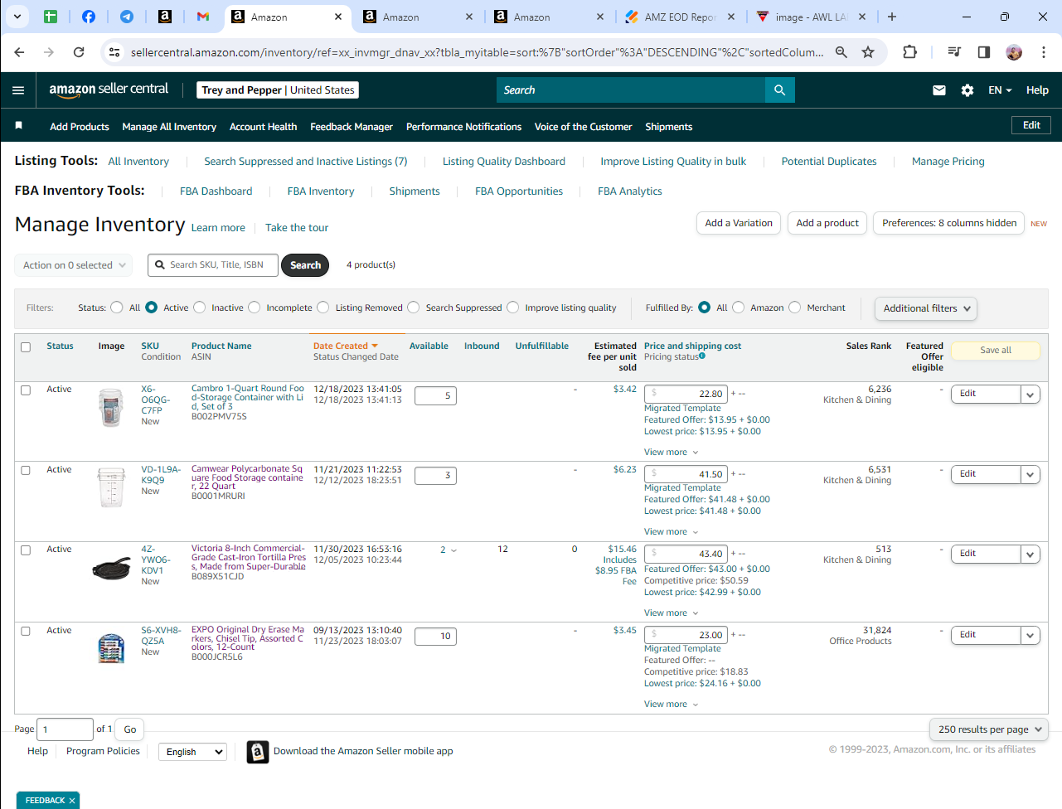Tick the select-all checkbox in table header
The height and width of the screenshot is (809, 1062).
click(26, 347)
